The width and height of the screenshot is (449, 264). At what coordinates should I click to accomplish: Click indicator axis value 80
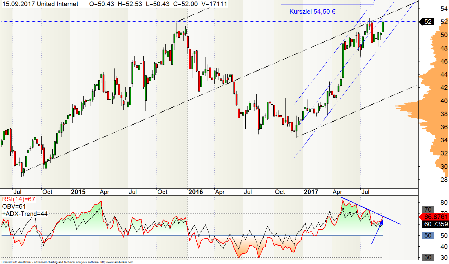[x=444, y=203]
